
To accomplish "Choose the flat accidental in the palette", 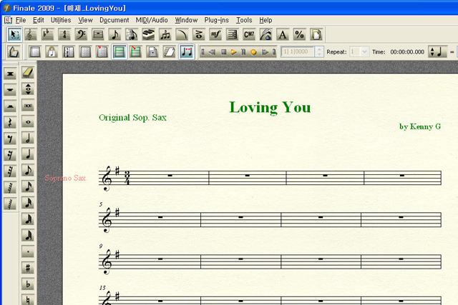I will coord(28,284).
